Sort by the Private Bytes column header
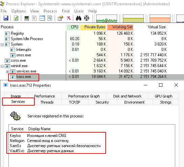 point(93,27)
